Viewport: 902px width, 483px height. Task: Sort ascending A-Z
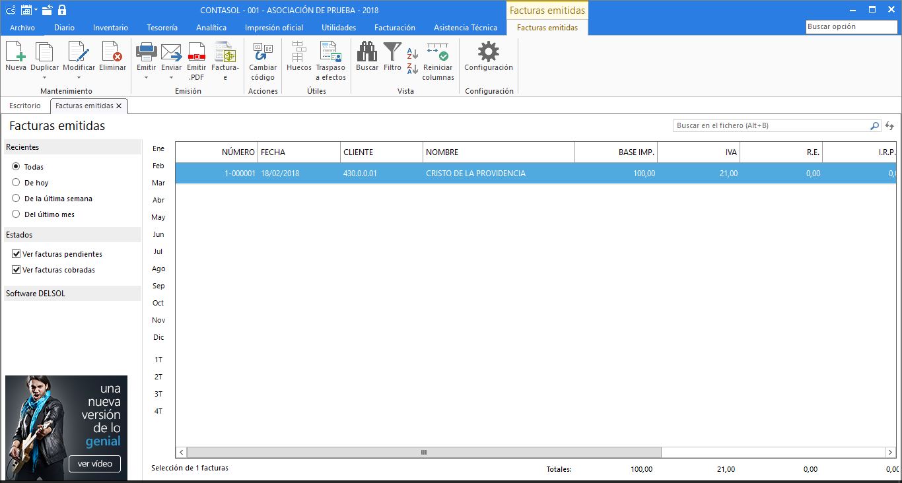[412, 53]
